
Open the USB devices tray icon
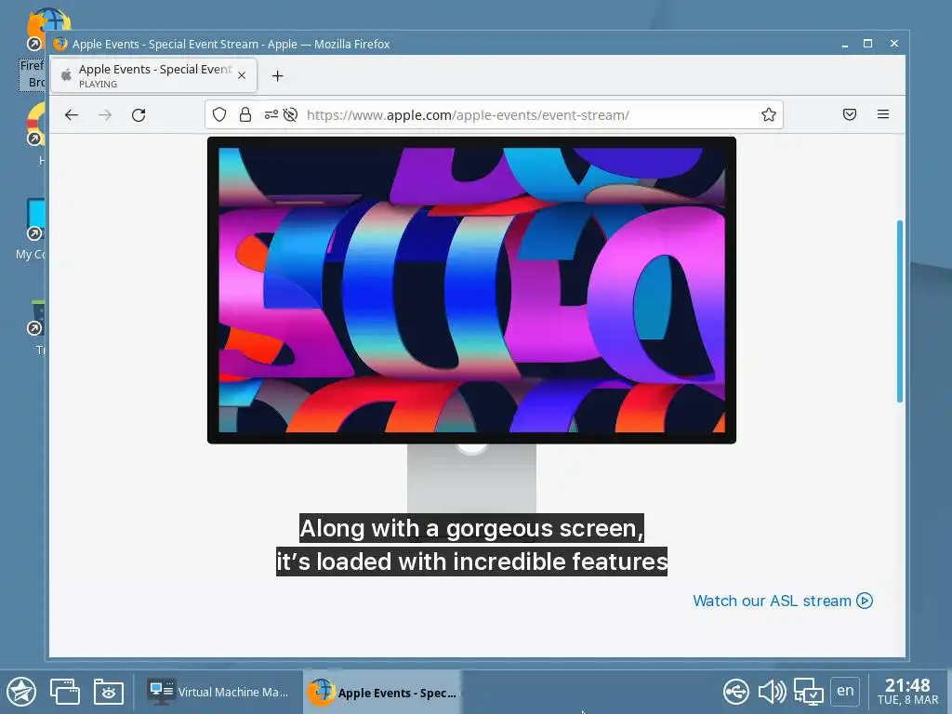pos(736,692)
